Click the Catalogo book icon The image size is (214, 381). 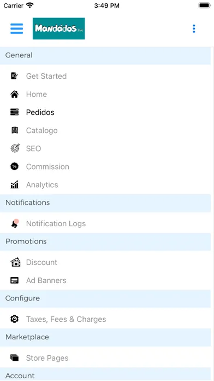[15, 130]
